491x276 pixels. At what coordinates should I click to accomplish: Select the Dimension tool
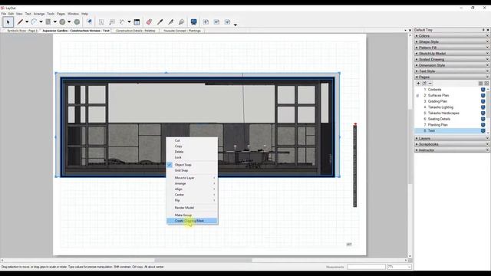122,22
